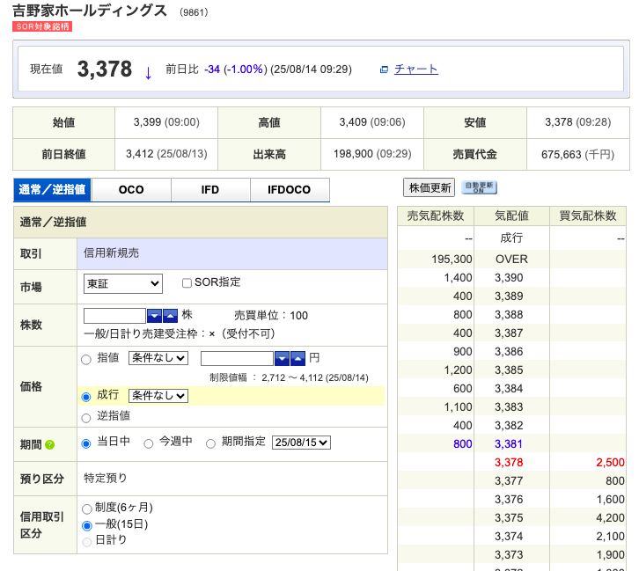Screen dimensions: 639x571
Task: Click bid price 3,377 in the order book
Action: (x=509, y=481)
